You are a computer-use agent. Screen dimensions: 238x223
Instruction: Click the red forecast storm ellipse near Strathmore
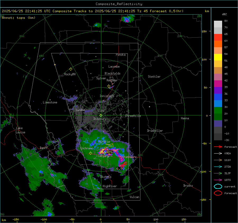pyautogui.click(x=124, y=164)
